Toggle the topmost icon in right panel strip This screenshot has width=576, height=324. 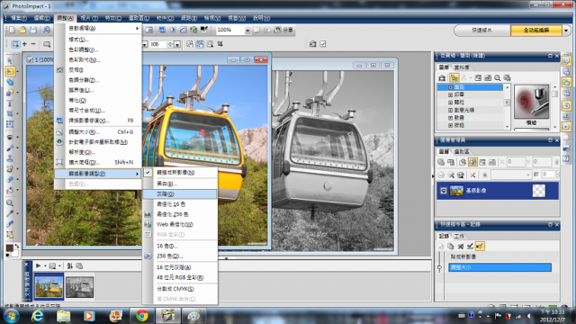pyautogui.click(x=566, y=60)
